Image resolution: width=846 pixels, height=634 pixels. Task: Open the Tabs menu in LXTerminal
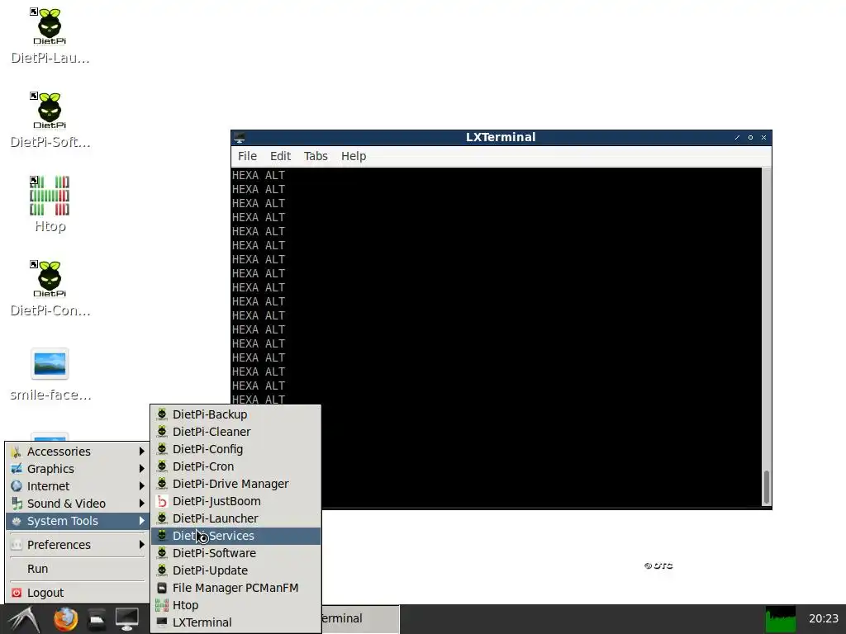pos(316,156)
